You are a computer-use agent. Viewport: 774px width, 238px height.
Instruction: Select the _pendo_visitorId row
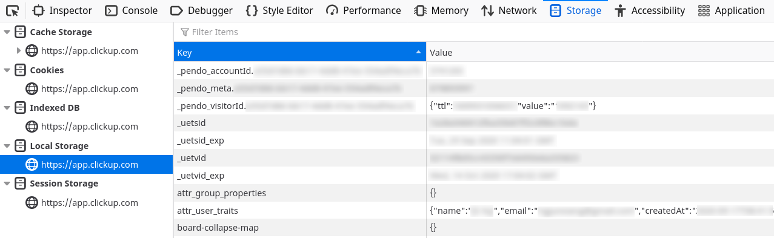tap(473, 106)
